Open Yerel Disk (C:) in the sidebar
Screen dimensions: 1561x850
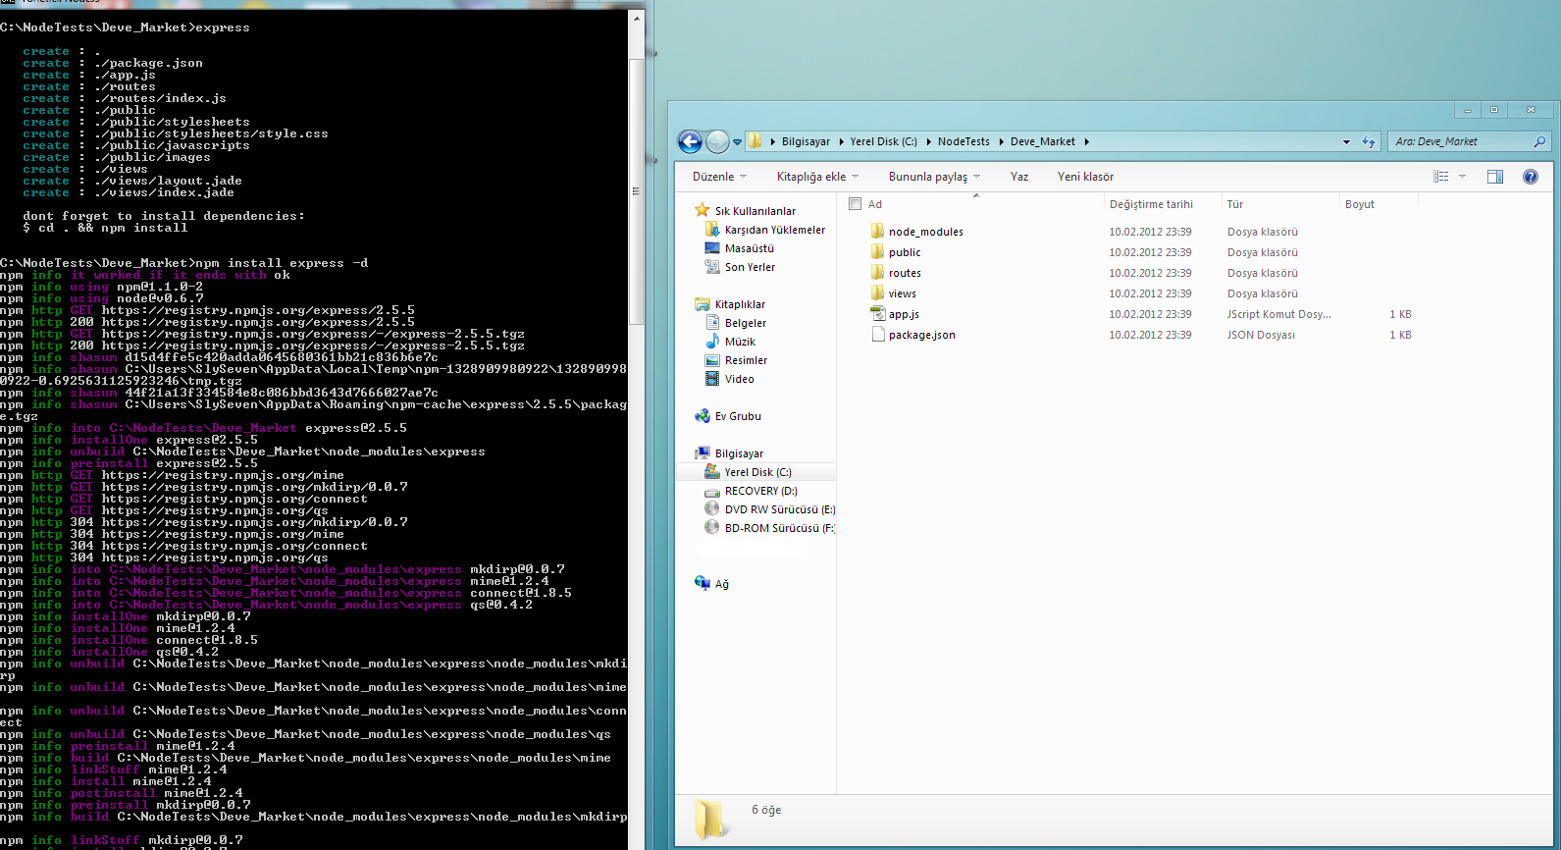[757, 472]
